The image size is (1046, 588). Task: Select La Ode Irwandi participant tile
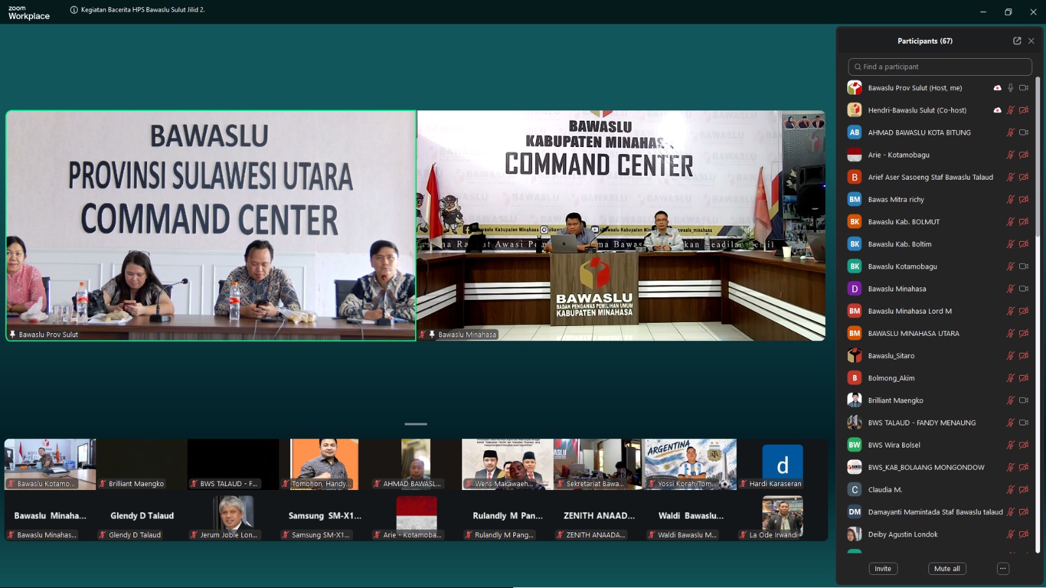[x=783, y=515]
